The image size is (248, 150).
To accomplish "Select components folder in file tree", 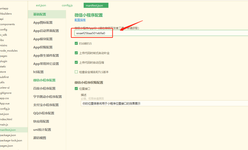I will click(7, 24).
